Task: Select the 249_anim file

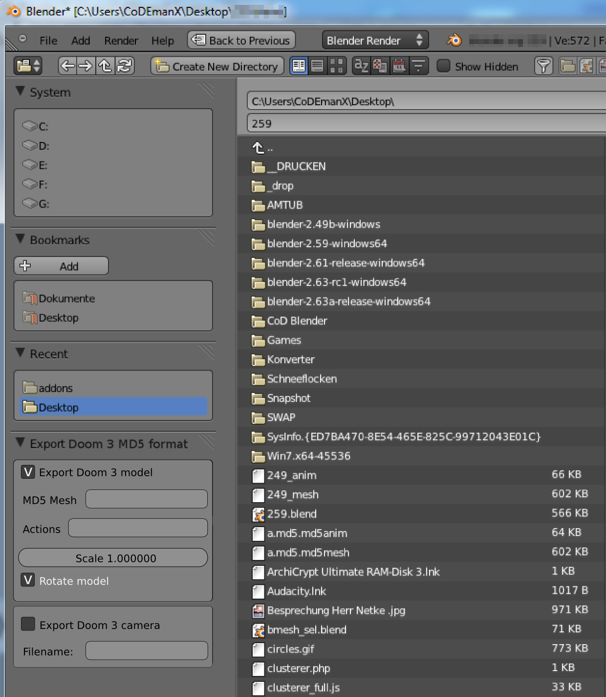Action: click(x=421, y=475)
